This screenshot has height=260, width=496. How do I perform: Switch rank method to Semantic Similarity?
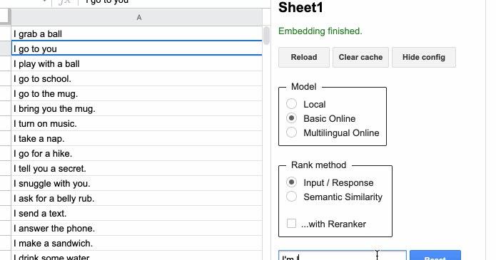(291, 196)
